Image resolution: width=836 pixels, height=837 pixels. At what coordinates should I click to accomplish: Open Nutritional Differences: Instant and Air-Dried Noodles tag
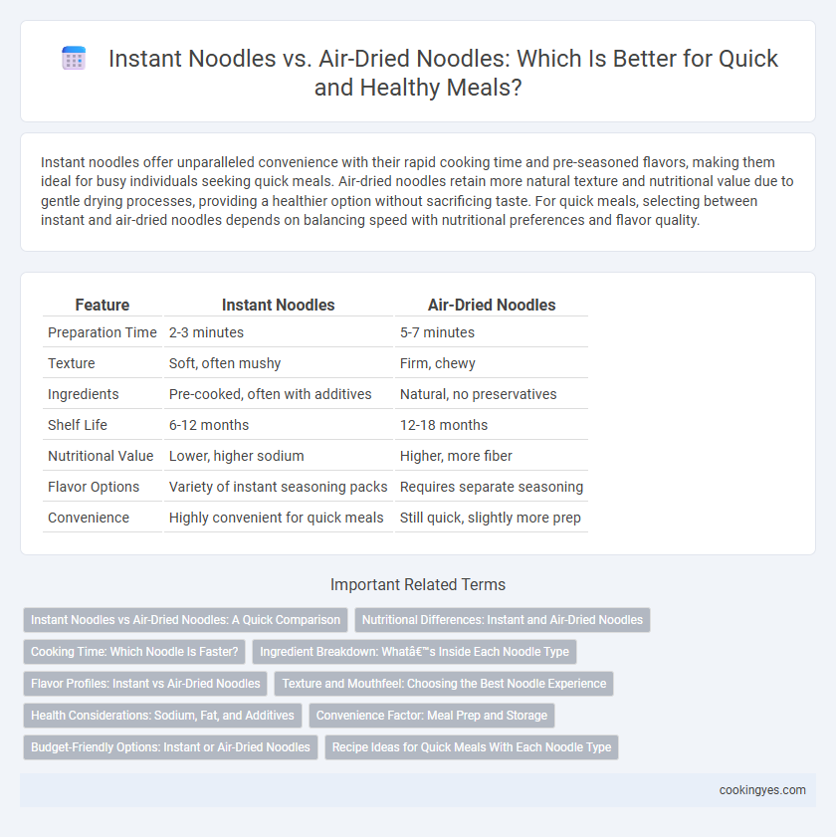click(503, 620)
